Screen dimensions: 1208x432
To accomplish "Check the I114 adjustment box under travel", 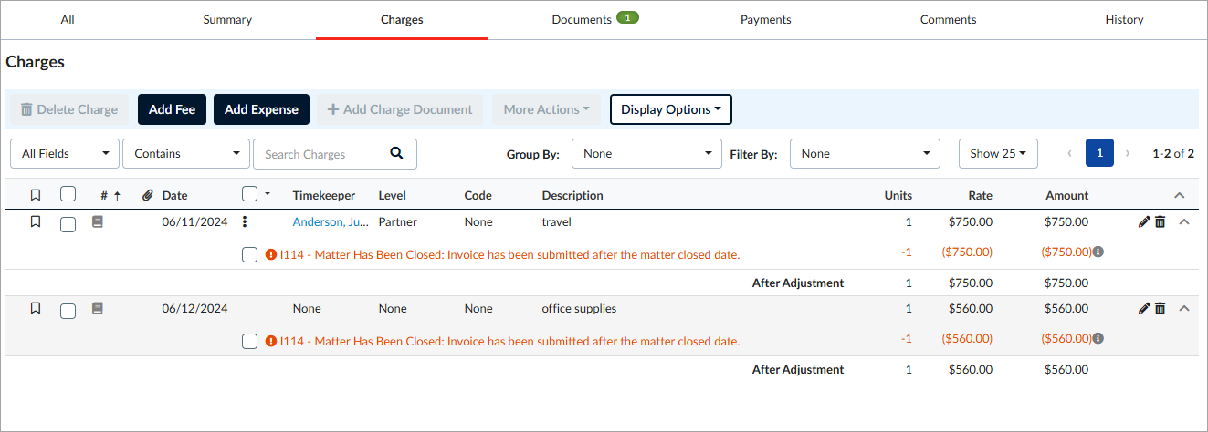I will tap(250, 254).
